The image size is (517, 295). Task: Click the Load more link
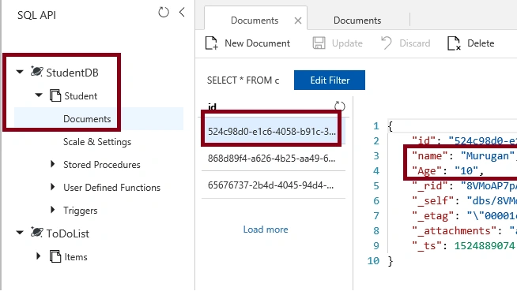coord(266,230)
